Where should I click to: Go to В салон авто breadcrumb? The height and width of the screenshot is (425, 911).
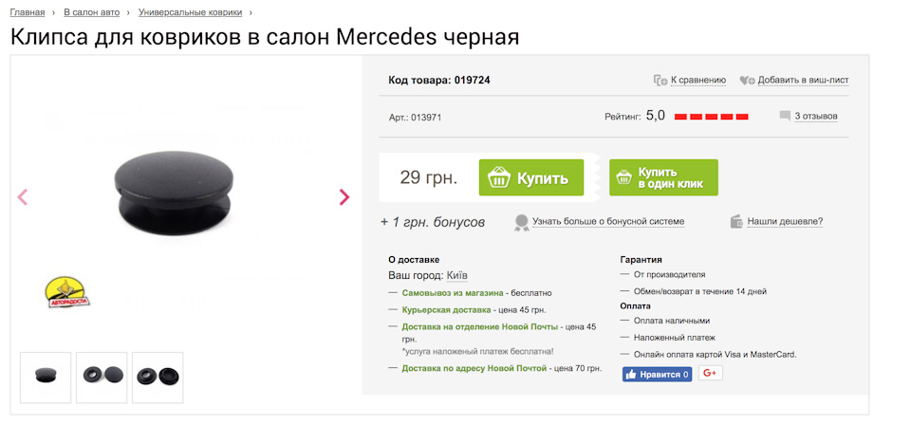point(92,12)
